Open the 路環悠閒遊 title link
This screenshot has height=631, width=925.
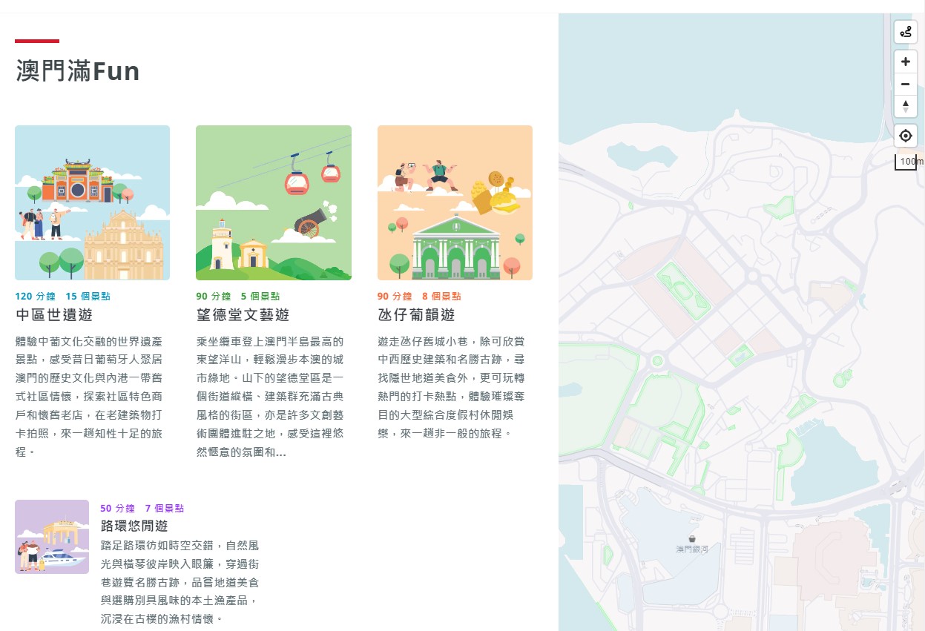(x=134, y=526)
